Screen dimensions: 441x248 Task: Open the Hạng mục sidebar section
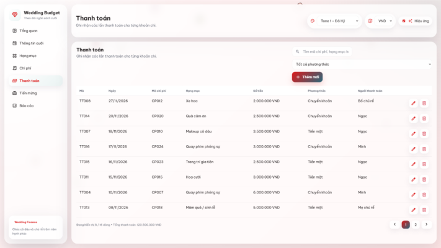[36, 56]
